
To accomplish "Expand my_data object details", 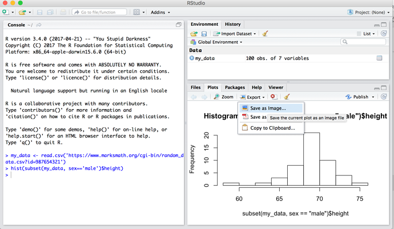I will pyautogui.click(x=192, y=58).
